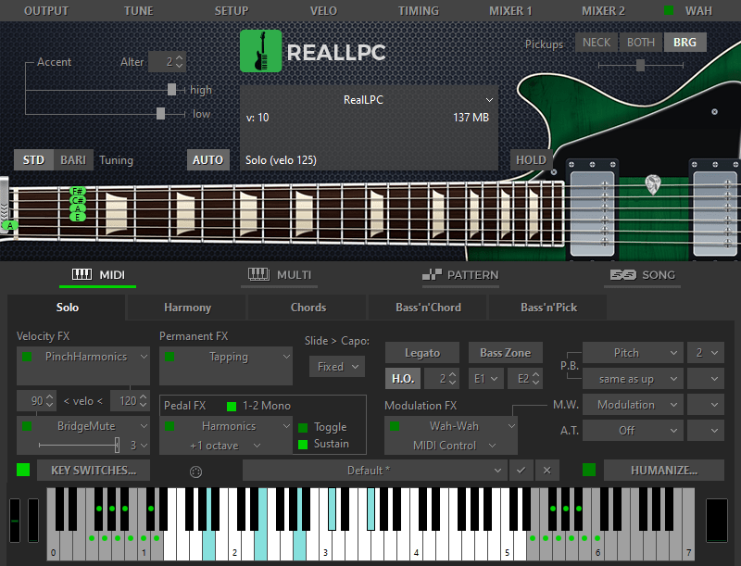Delete preset using the X icon
The image size is (741, 566).
click(547, 471)
